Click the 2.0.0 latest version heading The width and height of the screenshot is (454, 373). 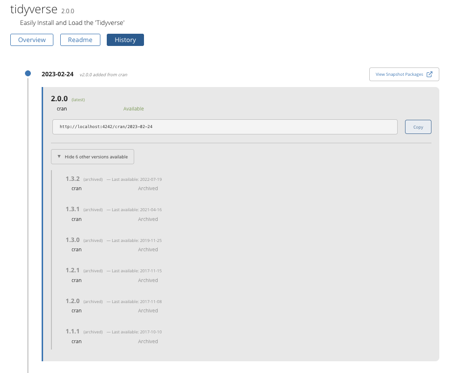[x=59, y=99]
